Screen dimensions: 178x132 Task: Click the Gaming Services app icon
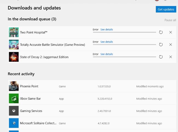(x=14, y=111)
